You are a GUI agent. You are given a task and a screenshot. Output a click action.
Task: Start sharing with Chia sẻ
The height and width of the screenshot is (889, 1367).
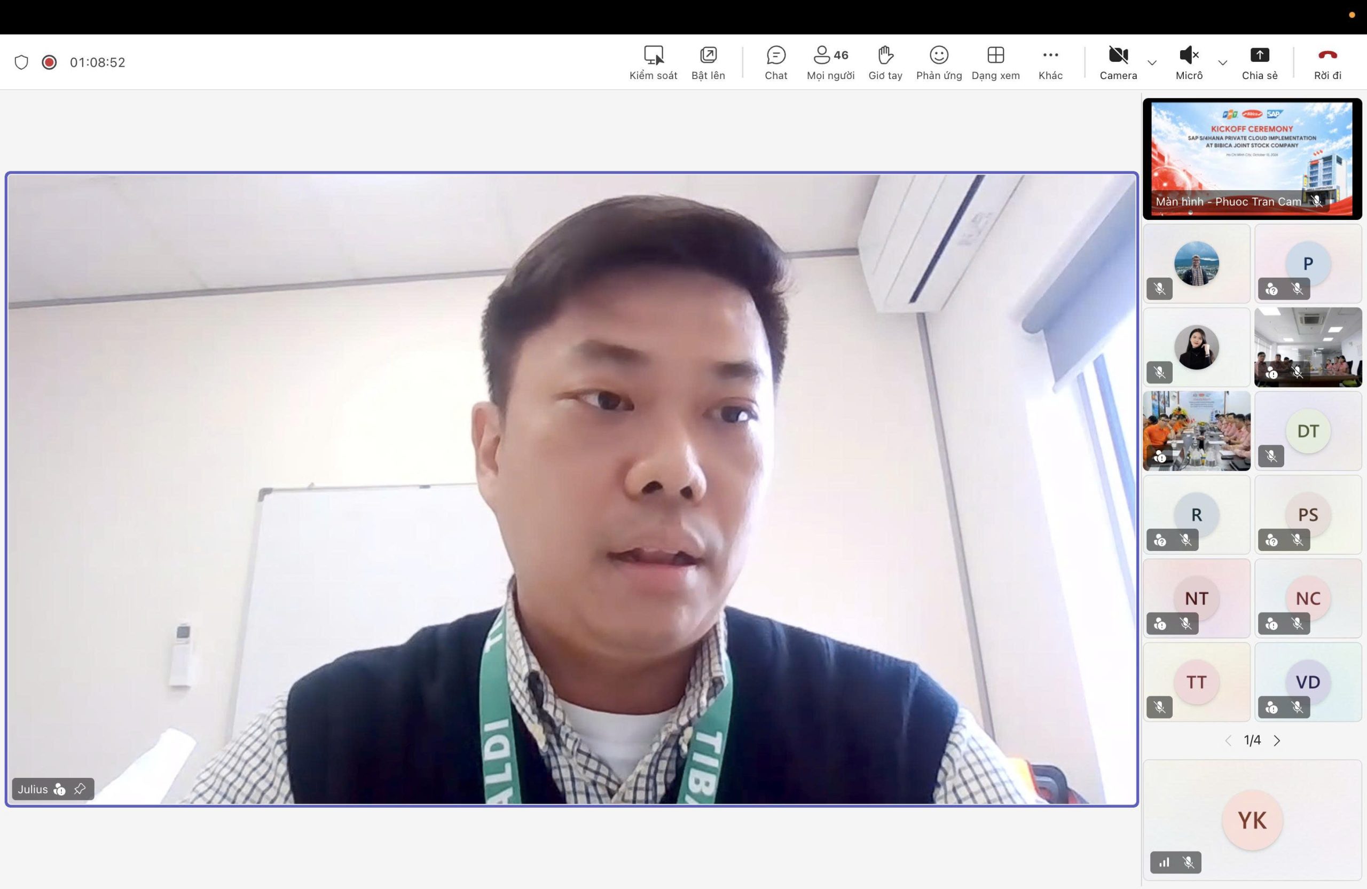pyautogui.click(x=1259, y=62)
